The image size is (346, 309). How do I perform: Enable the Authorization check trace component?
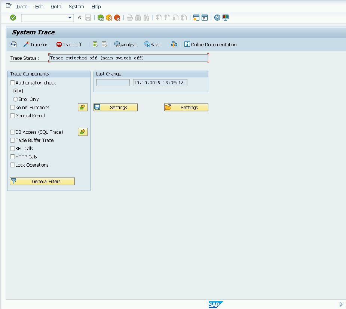12,83
